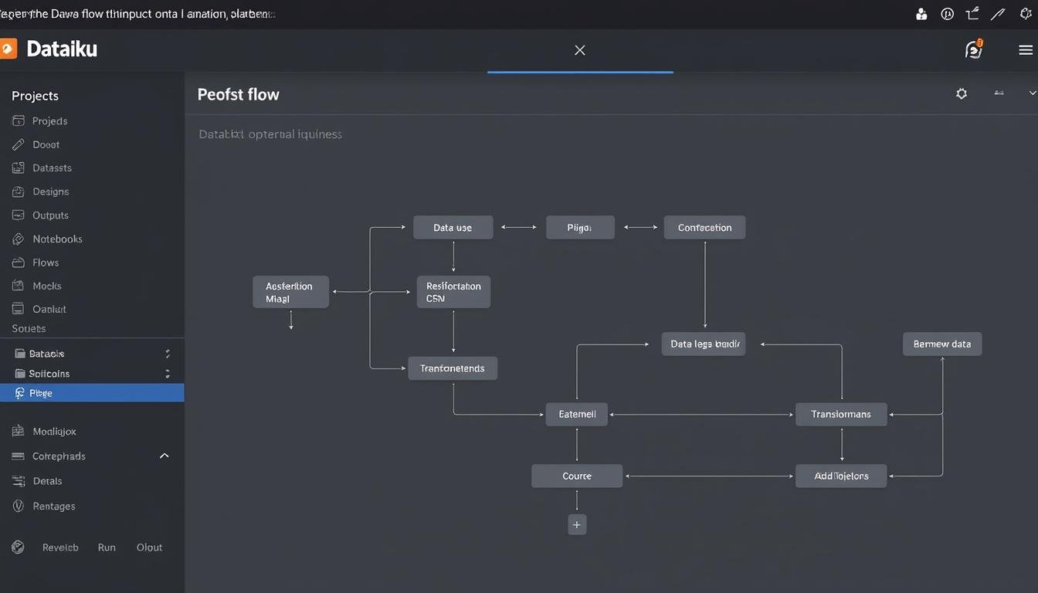Screen dimensions: 1038x593
Task: Select the Translormans node
Action: pyautogui.click(x=841, y=414)
